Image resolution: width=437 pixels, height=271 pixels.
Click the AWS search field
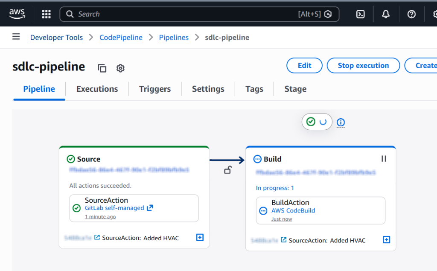199,14
